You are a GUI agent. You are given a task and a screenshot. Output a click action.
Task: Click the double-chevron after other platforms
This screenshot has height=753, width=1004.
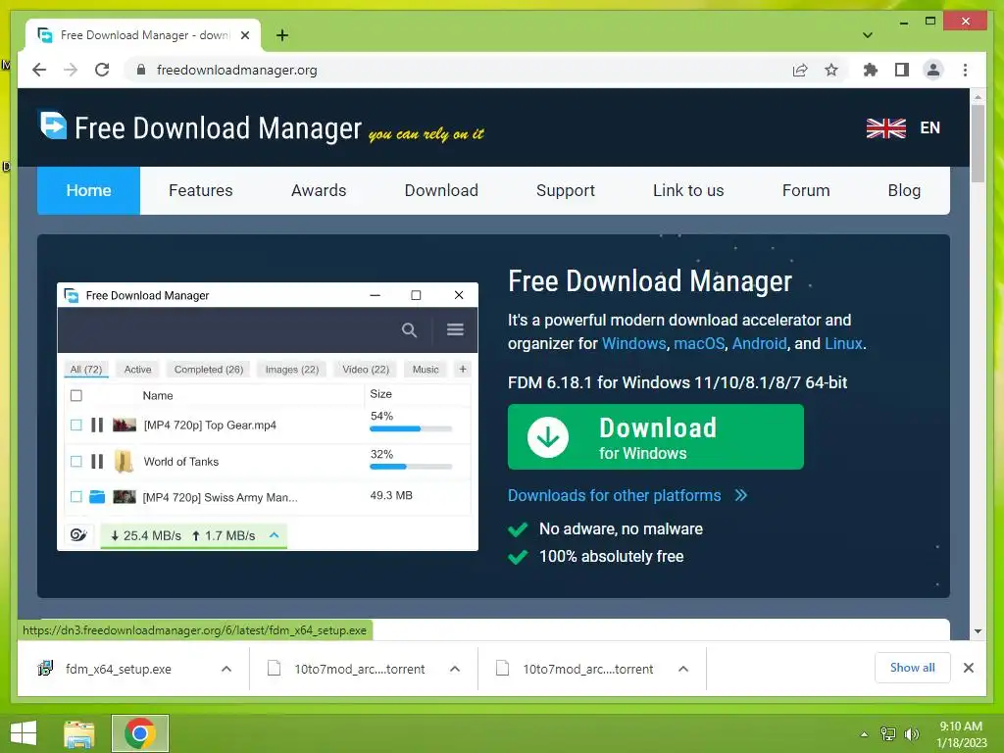[741, 495]
